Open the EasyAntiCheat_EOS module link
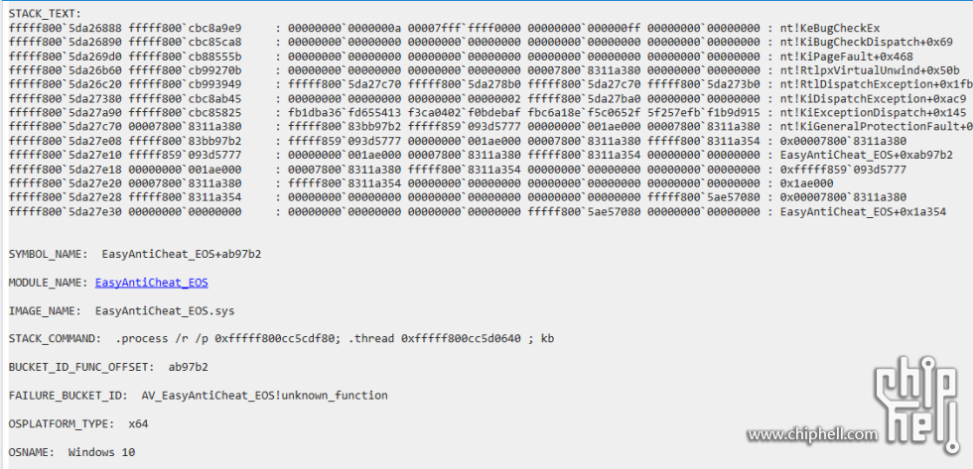 (151, 283)
